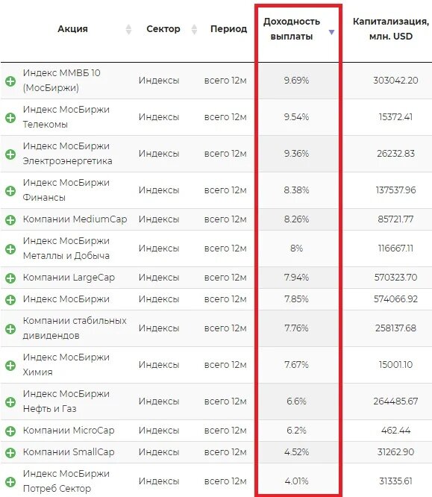Click the plus icon next to Компании MediumCap
This screenshot has height=497, width=432.
click(10, 219)
